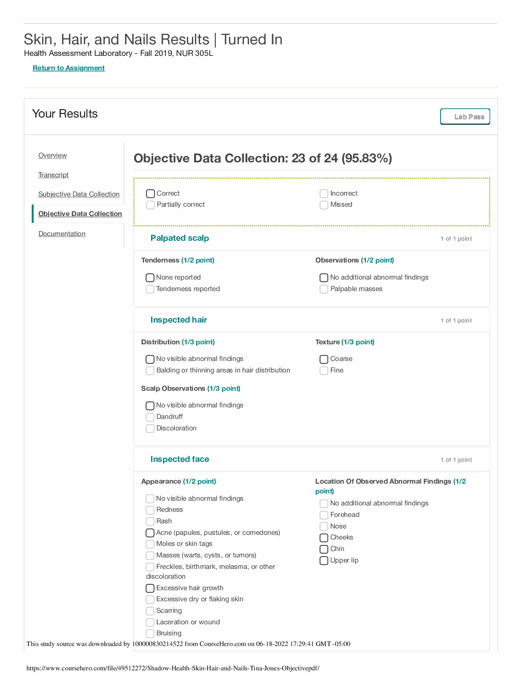Toggle the Correct legend checkbox
Image resolution: width=521 pixels, height=675 pixels.
[x=150, y=194]
